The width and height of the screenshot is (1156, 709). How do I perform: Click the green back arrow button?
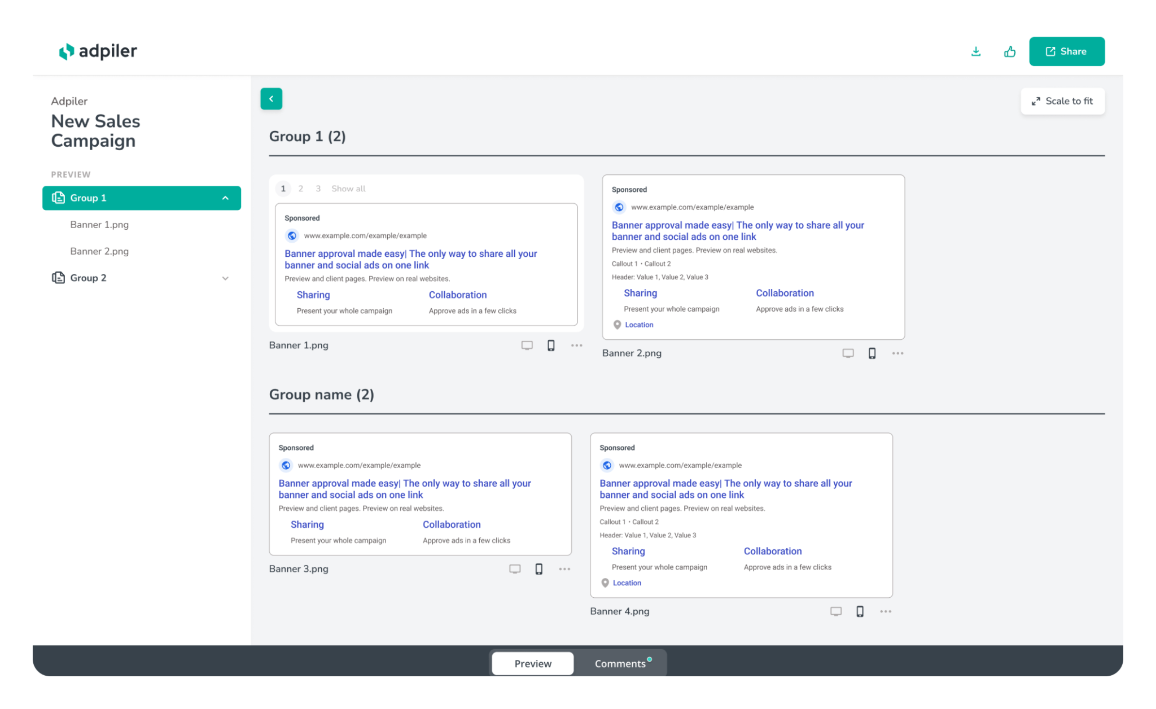click(271, 99)
